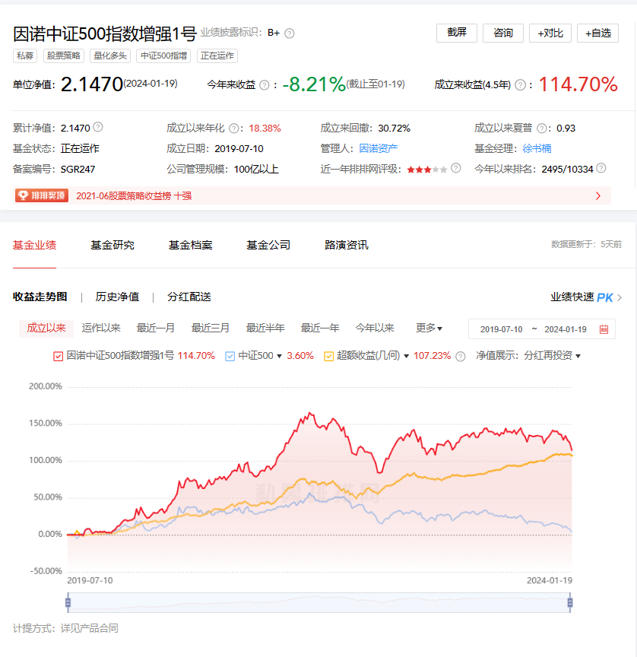
Task: Open help icon beside 成立来收益(4.5年)
Action: [520, 85]
